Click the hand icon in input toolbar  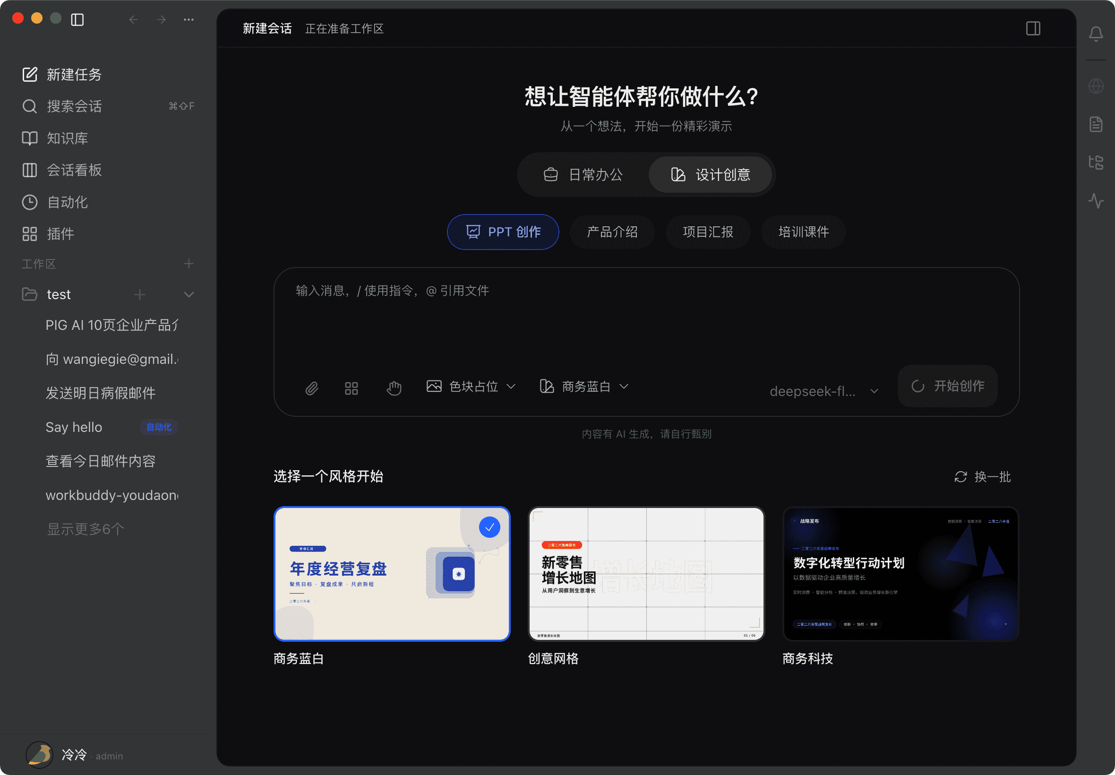coord(394,388)
